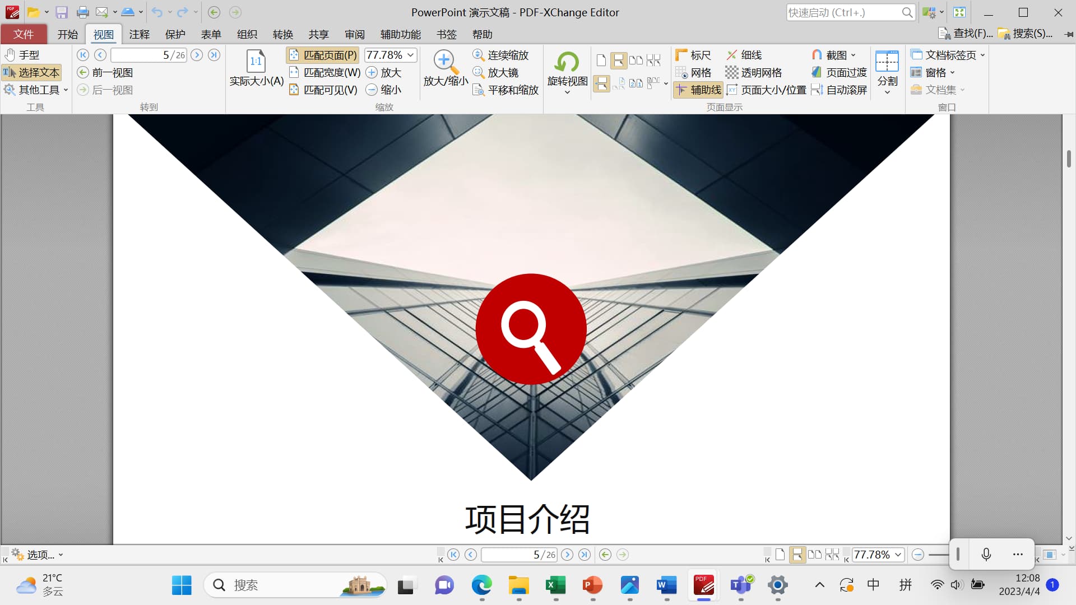This screenshot has height=605, width=1076.
Task: Click 匹配宽度(W) fit width button
Action: [325, 72]
